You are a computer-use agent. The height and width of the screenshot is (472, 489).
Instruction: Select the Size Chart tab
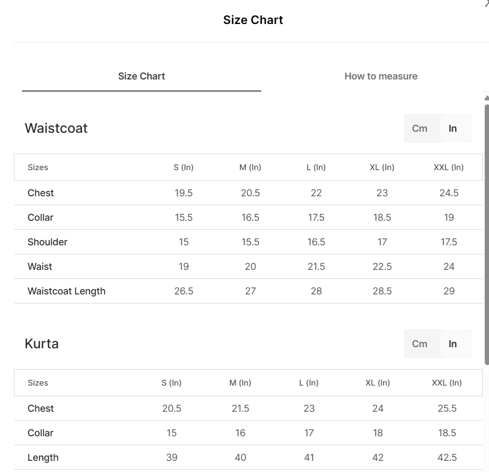(141, 76)
